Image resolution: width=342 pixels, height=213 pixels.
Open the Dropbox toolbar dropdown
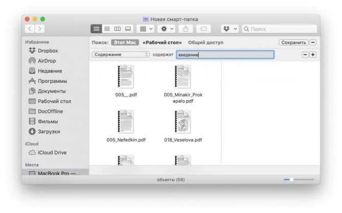click(x=230, y=29)
